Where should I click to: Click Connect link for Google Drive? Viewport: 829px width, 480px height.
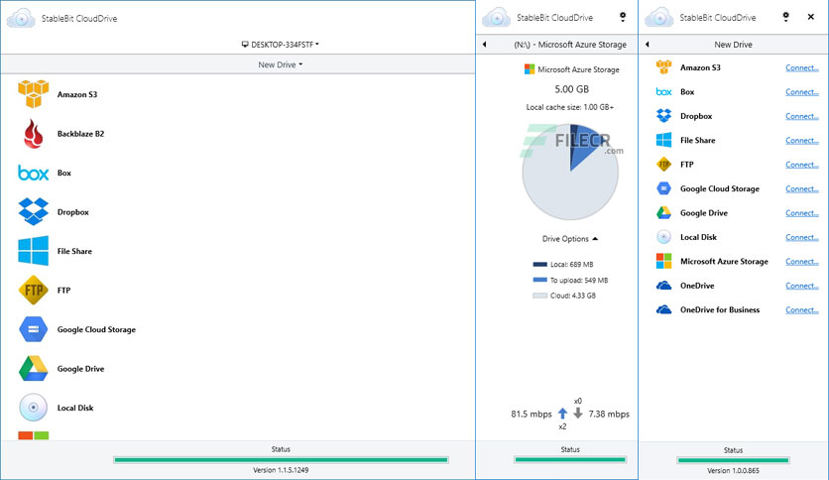tap(802, 213)
